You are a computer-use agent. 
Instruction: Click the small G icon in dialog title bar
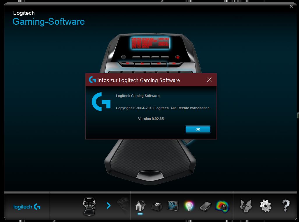coord(92,80)
